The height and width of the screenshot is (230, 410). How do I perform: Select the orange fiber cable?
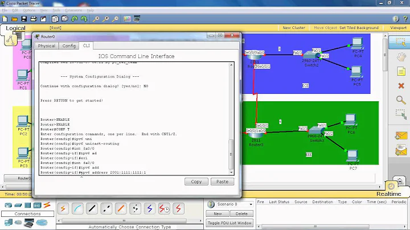click(x=121, y=208)
